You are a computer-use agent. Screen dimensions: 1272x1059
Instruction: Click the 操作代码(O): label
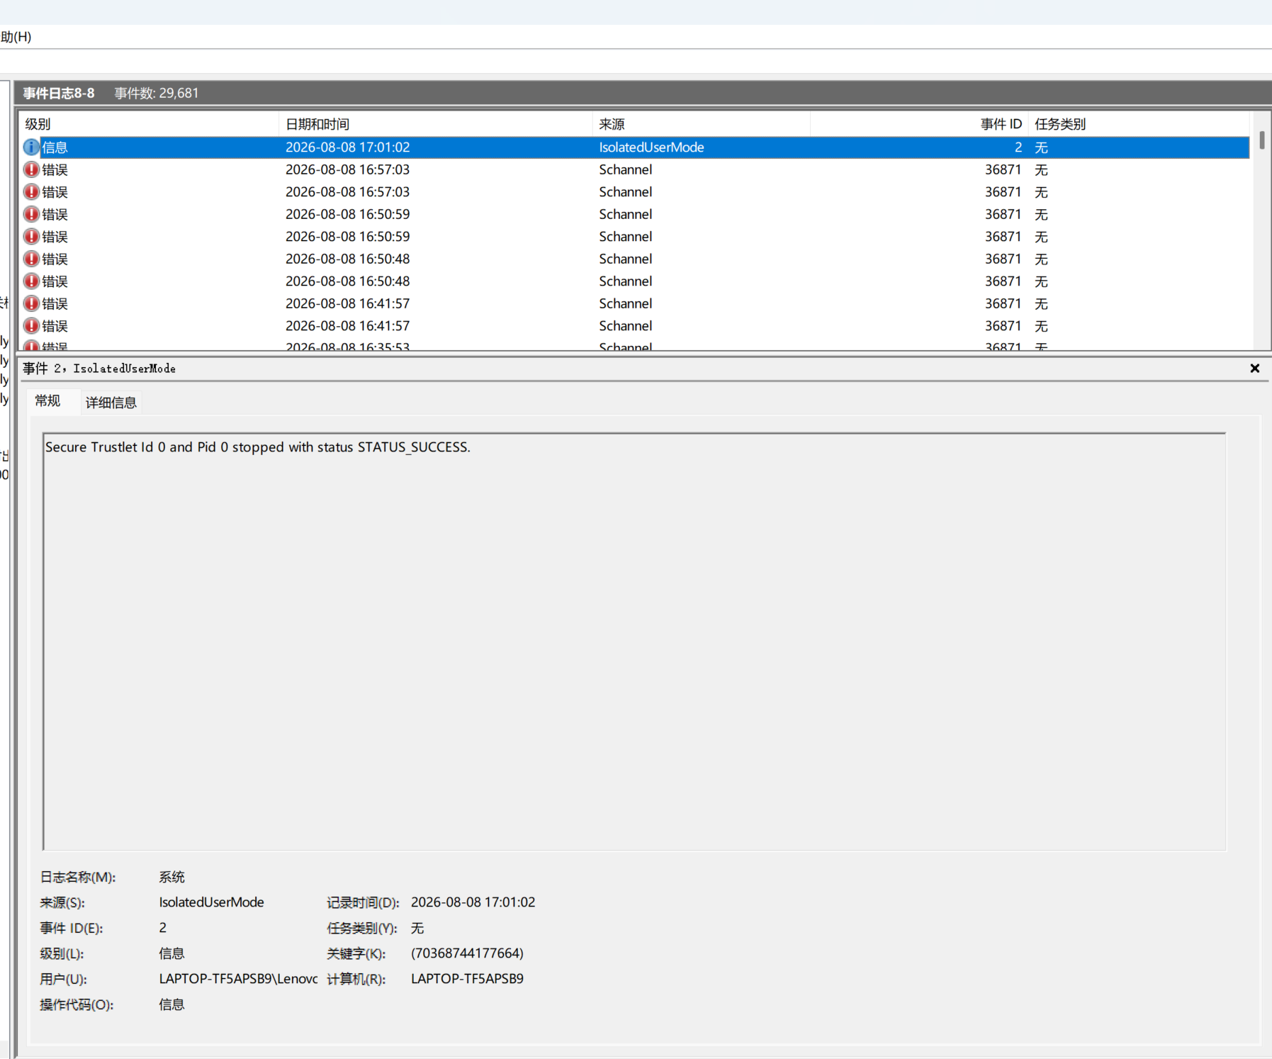pyautogui.click(x=77, y=1004)
